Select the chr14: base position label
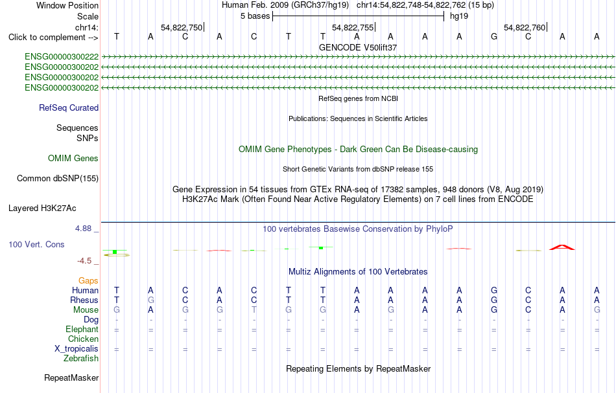 86,27
